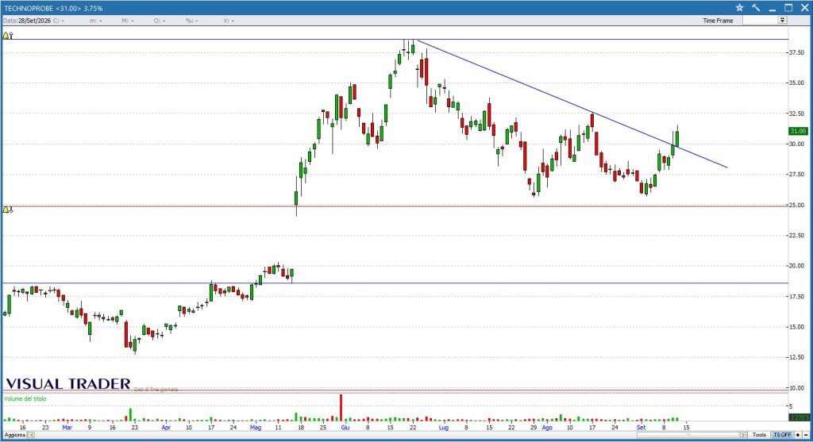Toggle the TS OFF button
This screenshot has width=813, height=442.
(x=782, y=435)
